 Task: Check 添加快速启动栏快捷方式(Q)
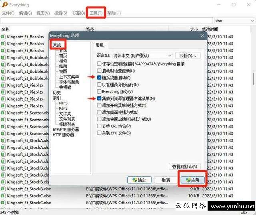click(99, 119)
